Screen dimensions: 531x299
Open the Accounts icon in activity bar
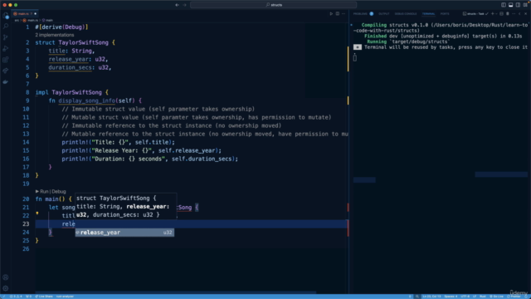point(6,277)
